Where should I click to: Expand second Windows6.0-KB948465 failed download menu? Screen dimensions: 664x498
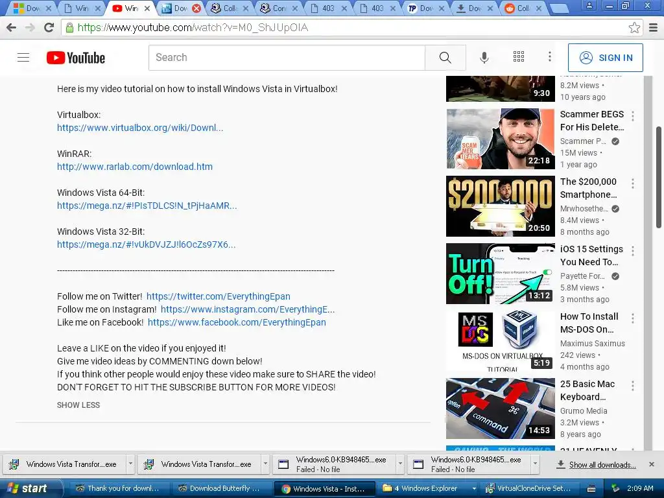click(x=535, y=464)
